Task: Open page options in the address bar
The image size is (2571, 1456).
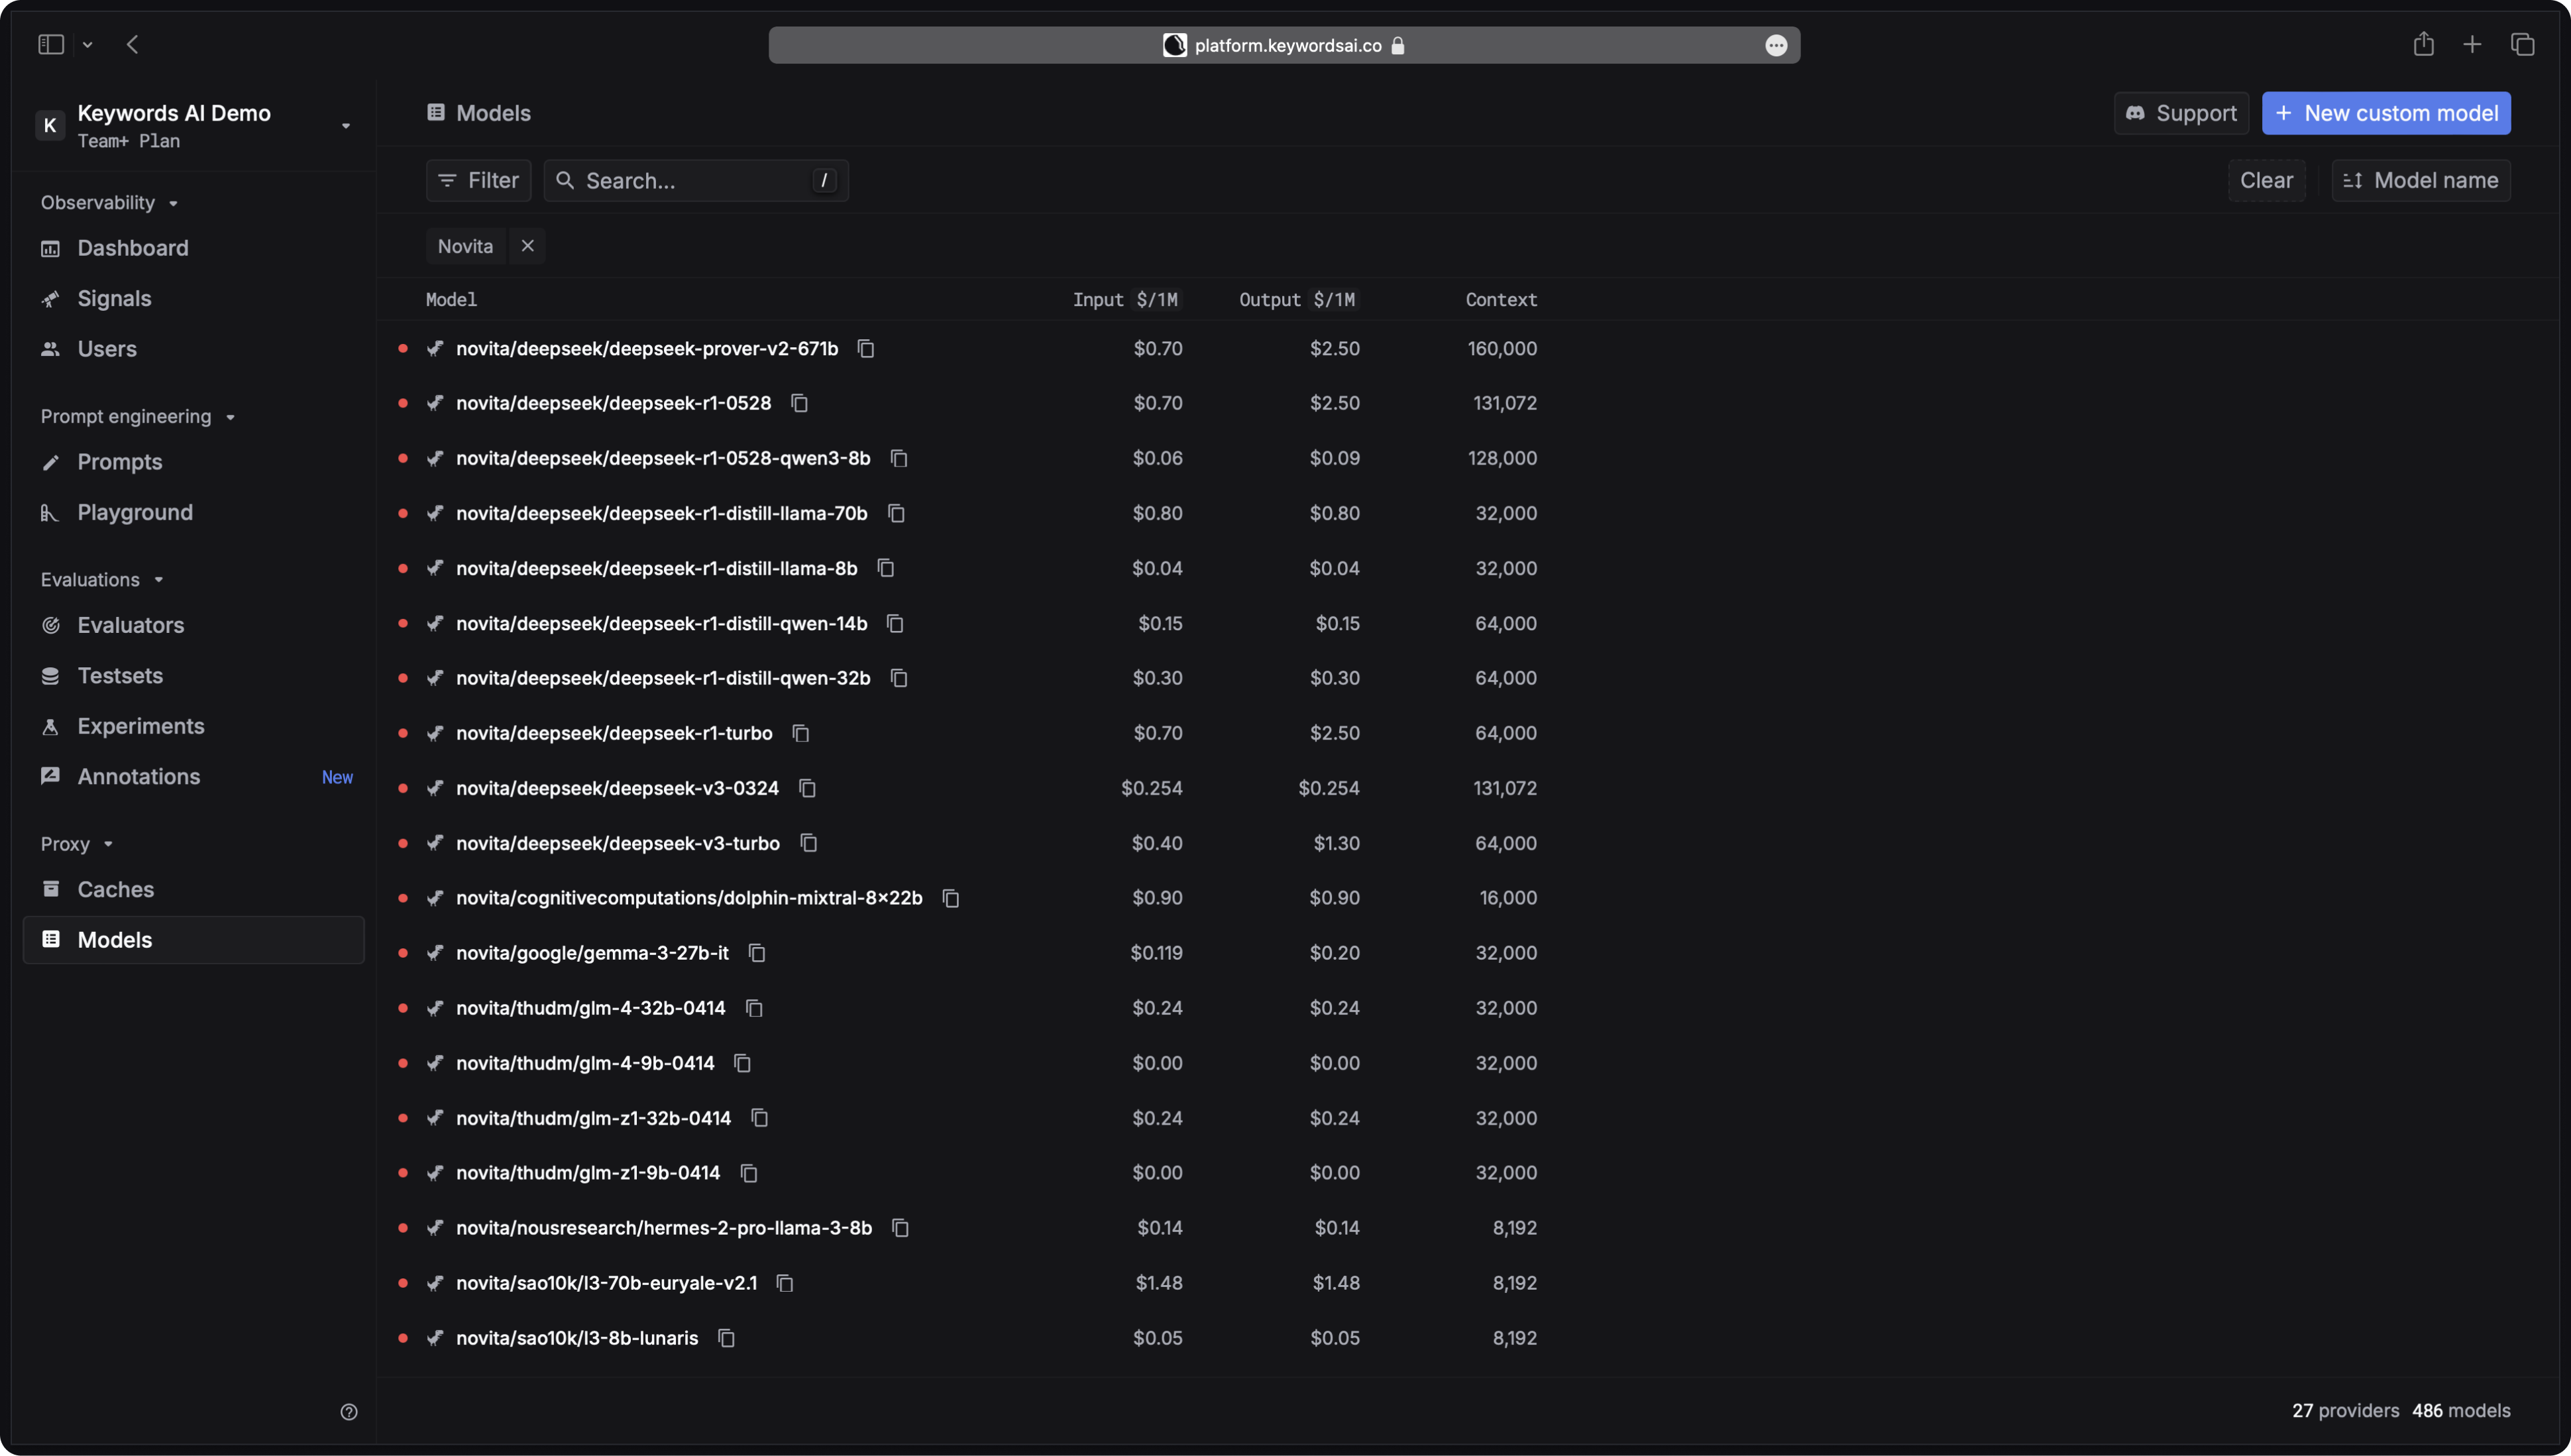Action: [1775, 45]
